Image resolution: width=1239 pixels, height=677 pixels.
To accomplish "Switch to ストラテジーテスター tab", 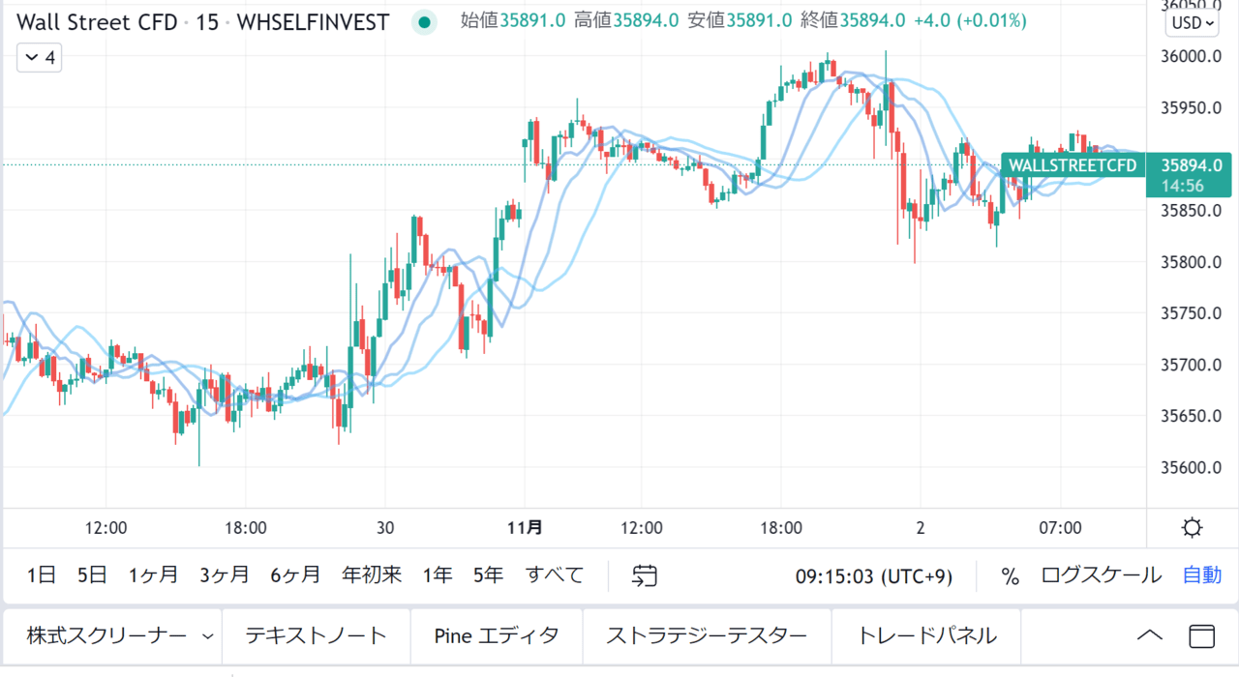I will (x=707, y=635).
